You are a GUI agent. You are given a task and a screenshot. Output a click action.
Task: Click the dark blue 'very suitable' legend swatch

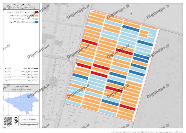click(x=36, y=22)
